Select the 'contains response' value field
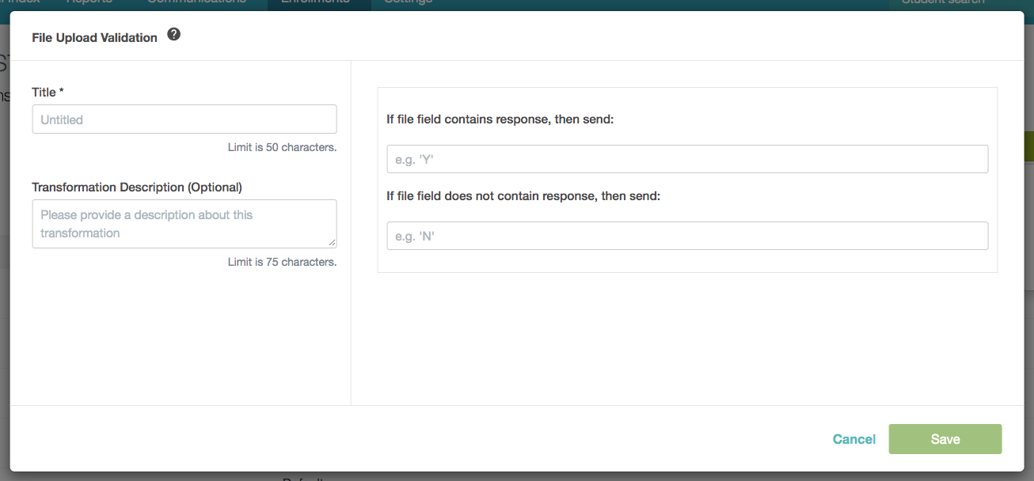The image size is (1034, 481). 687,159
